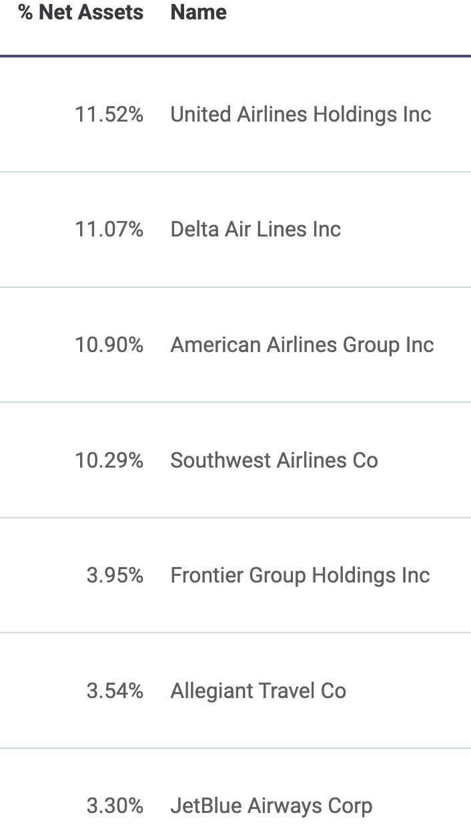Image resolution: width=471 pixels, height=835 pixels.
Task: Click the 11.52% net assets value
Action: (x=109, y=114)
